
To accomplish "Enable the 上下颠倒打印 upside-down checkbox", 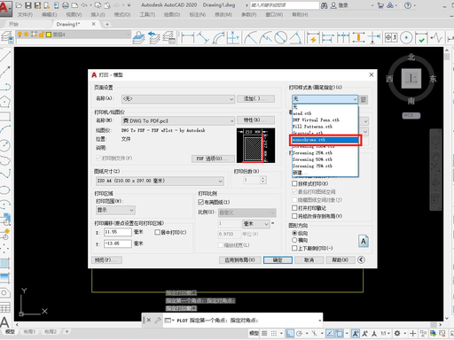I will click(x=294, y=248).
